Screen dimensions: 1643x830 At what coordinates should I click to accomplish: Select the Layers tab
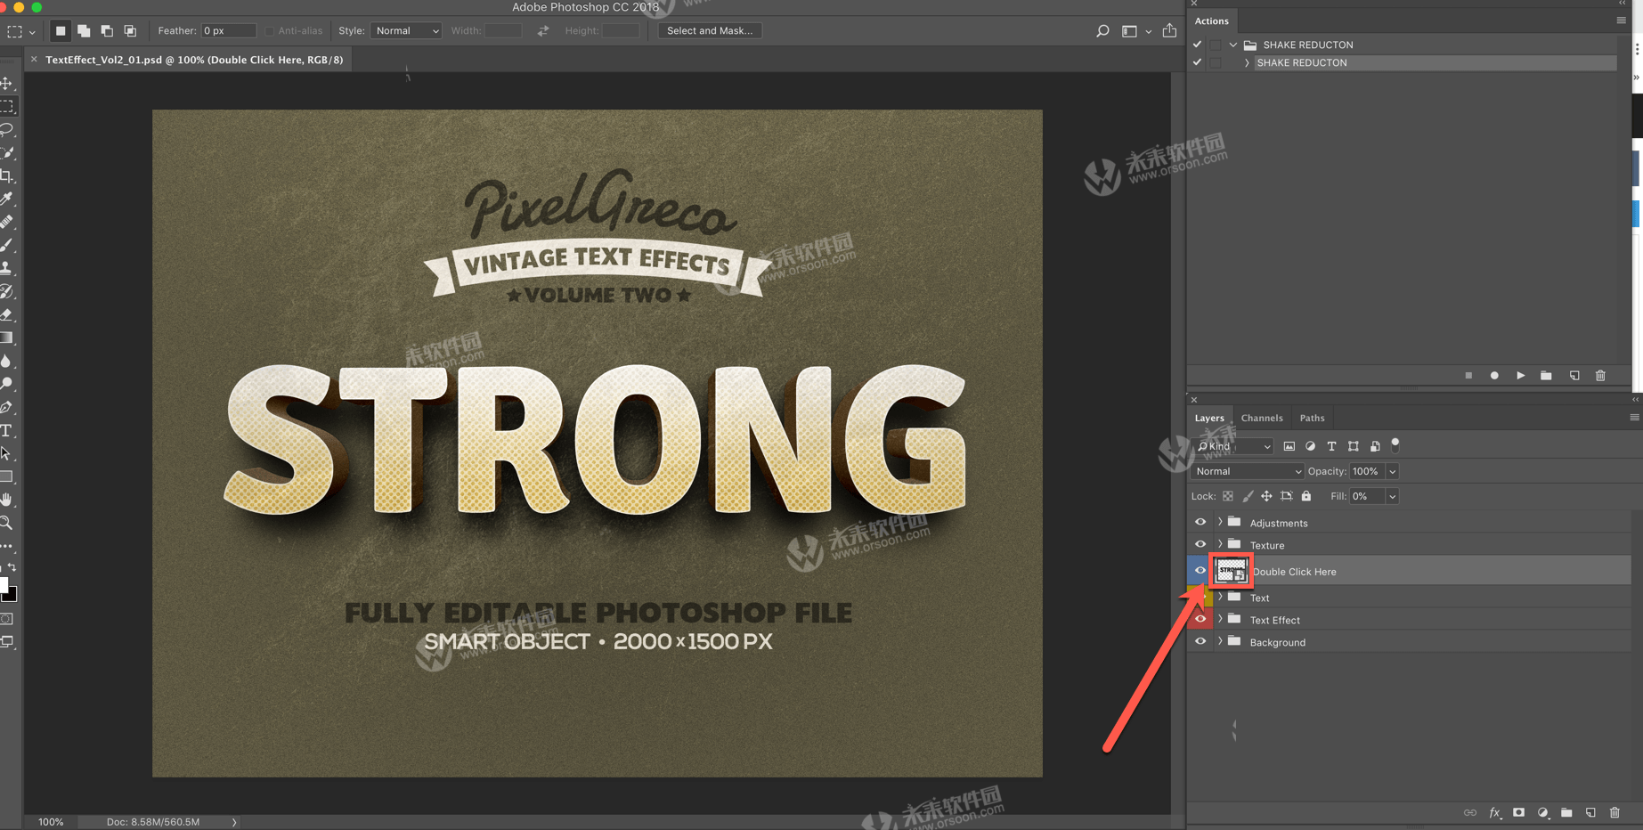click(1209, 418)
